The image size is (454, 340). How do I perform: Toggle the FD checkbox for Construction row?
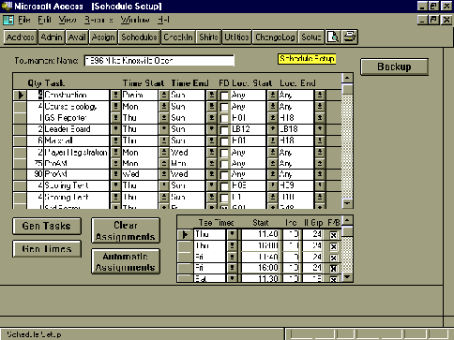coord(224,96)
